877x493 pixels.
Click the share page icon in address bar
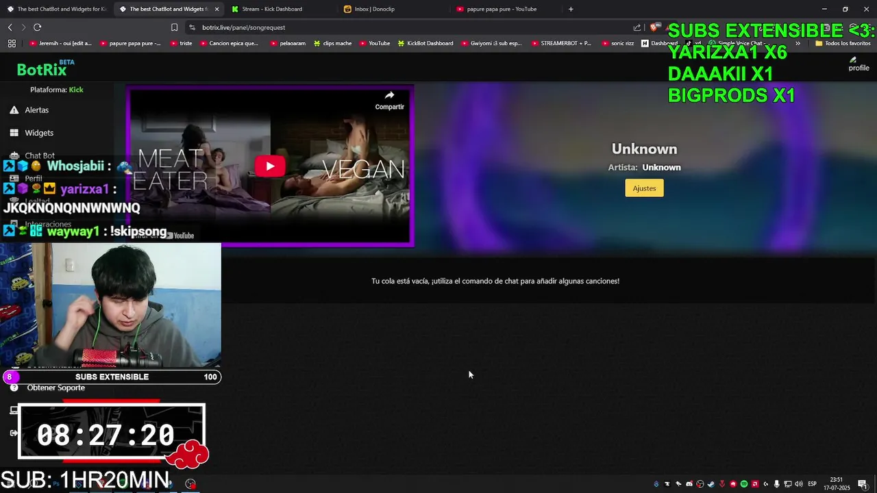pos(637,27)
